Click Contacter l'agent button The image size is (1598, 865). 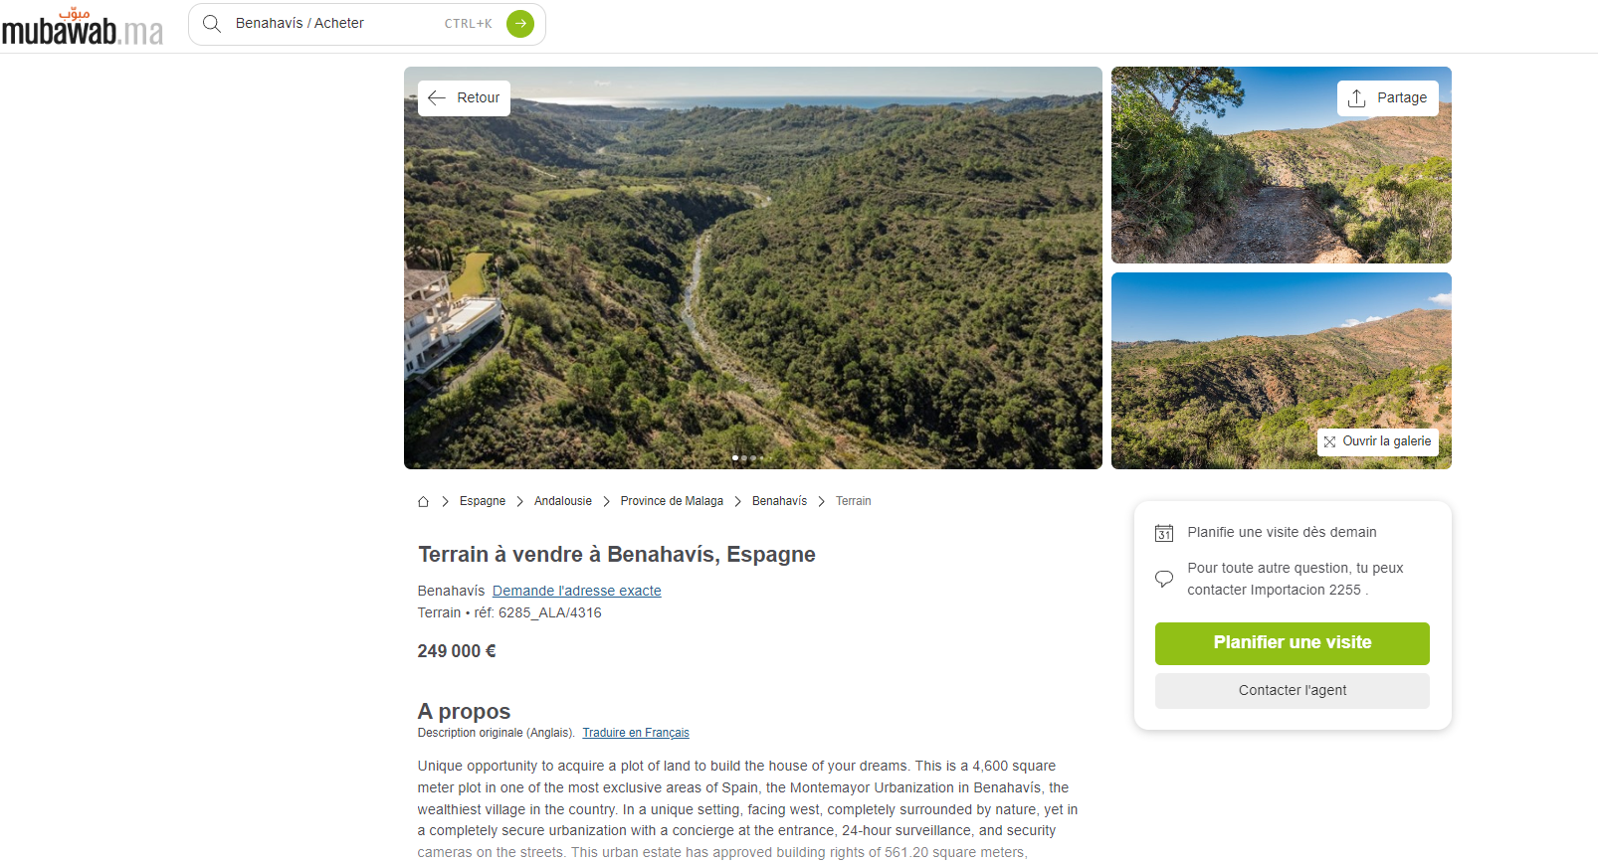pyautogui.click(x=1293, y=691)
